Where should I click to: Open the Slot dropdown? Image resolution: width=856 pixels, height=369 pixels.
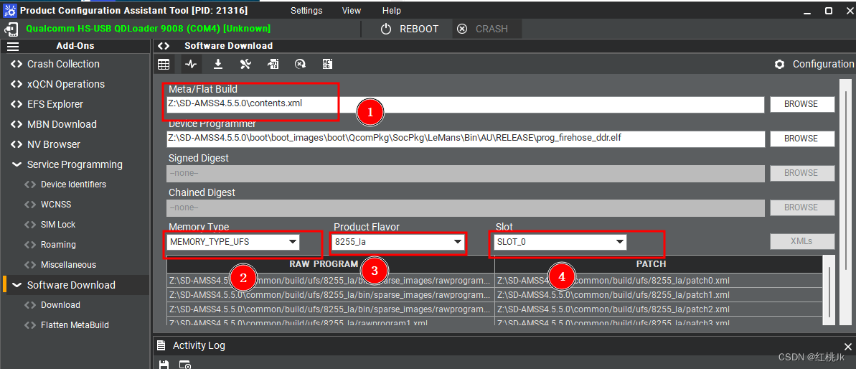click(560, 242)
